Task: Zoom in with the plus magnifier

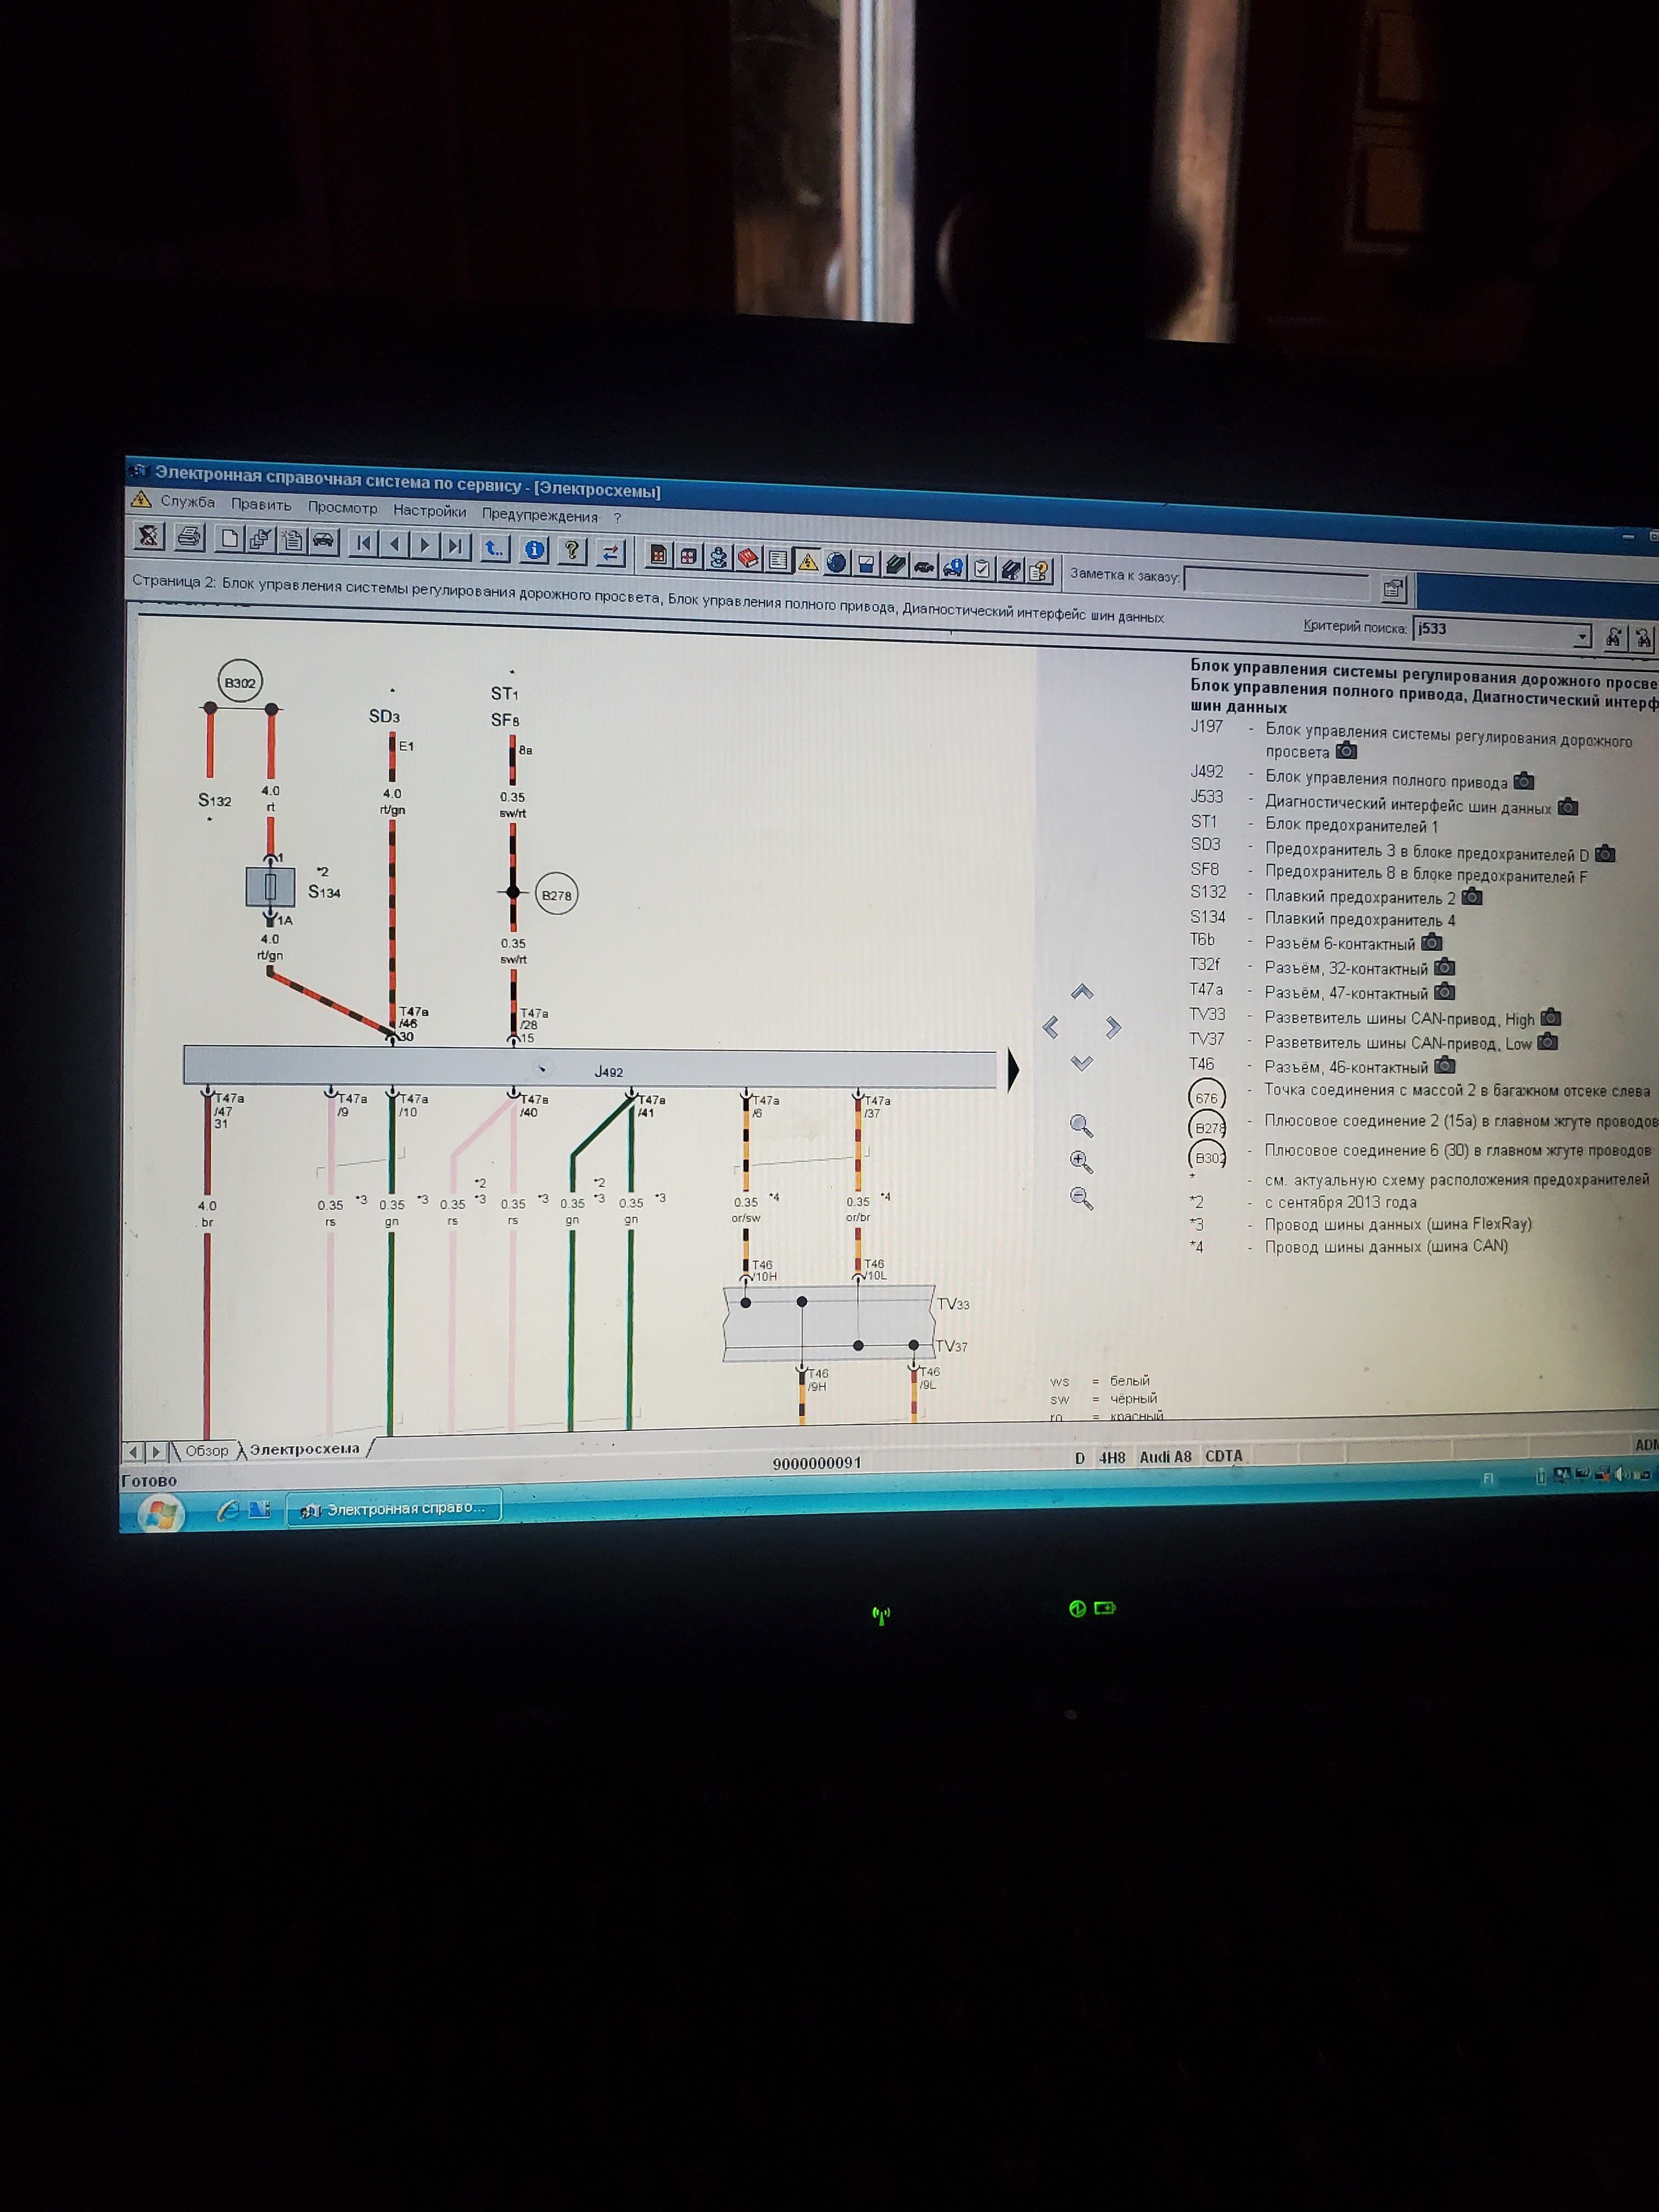Action: pos(1081,1161)
